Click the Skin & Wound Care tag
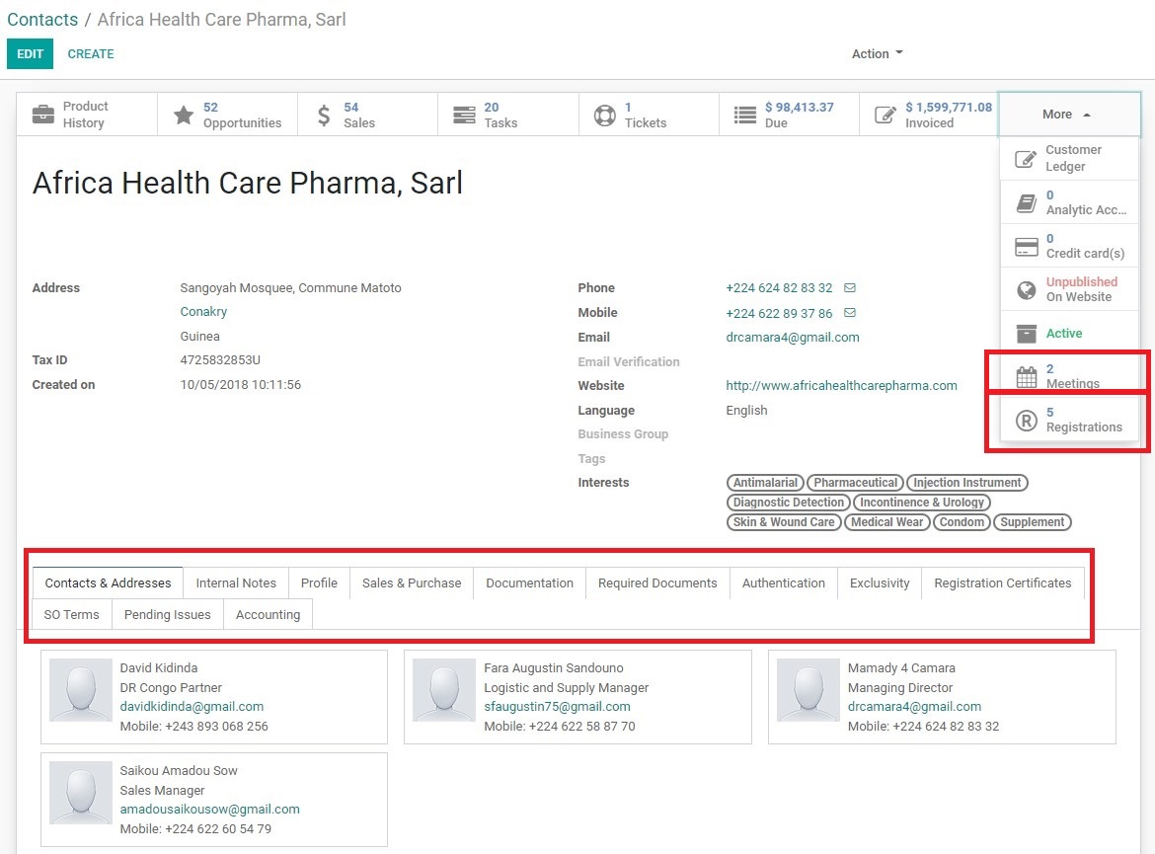The height and width of the screenshot is (854, 1155). (784, 522)
